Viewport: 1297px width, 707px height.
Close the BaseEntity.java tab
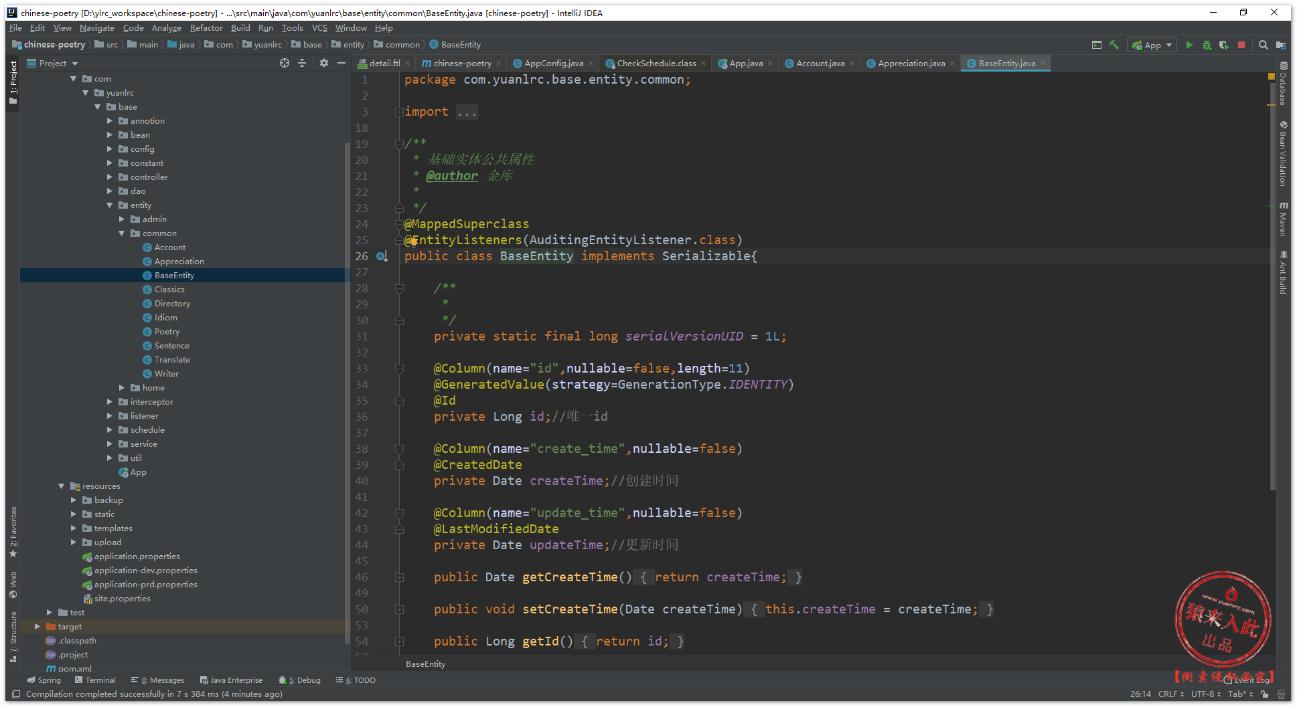1043,64
